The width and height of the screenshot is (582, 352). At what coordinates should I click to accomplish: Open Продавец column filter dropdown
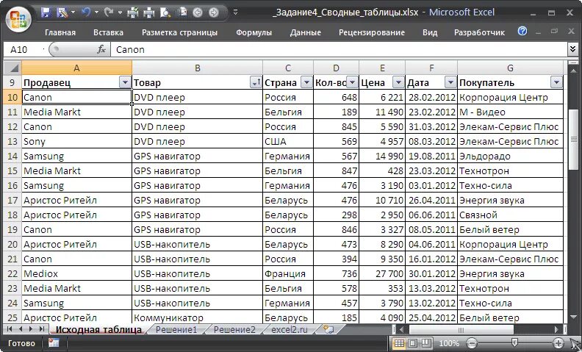coord(125,82)
